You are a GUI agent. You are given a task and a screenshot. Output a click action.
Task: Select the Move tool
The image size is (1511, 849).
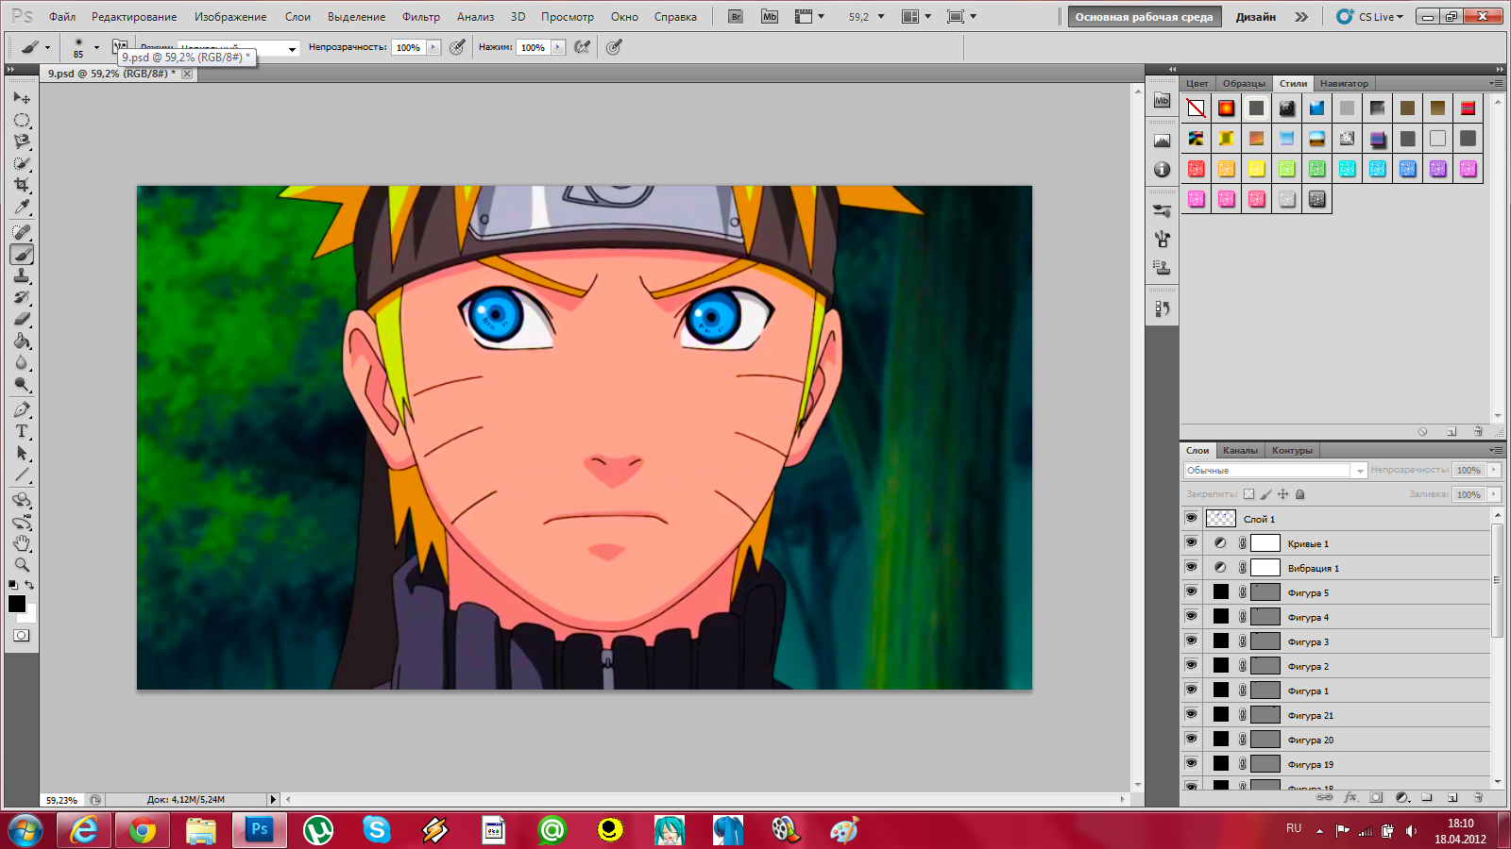pyautogui.click(x=22, y=97)
